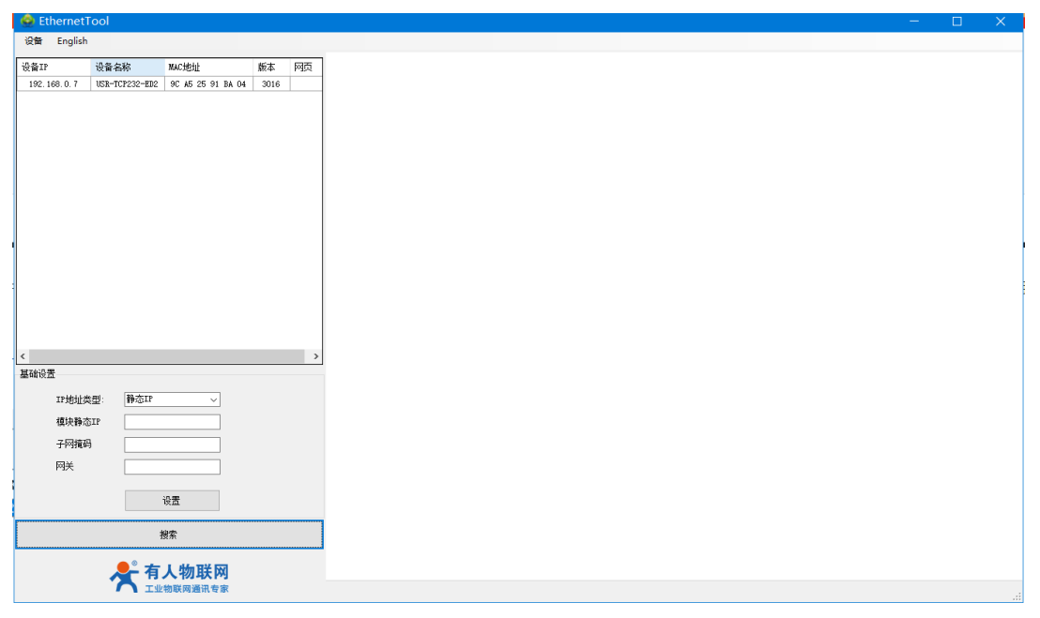Click the device list scroll-left arrow

click(23, 357)
